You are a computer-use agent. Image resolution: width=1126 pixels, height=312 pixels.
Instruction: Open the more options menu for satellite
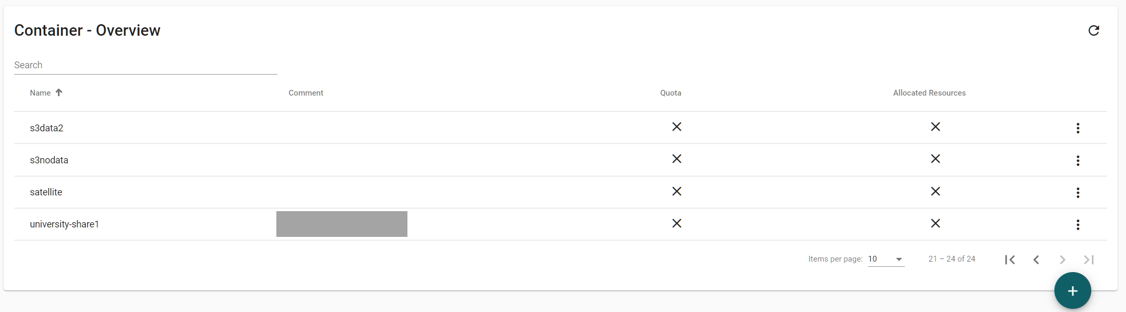pos(1078,193)
